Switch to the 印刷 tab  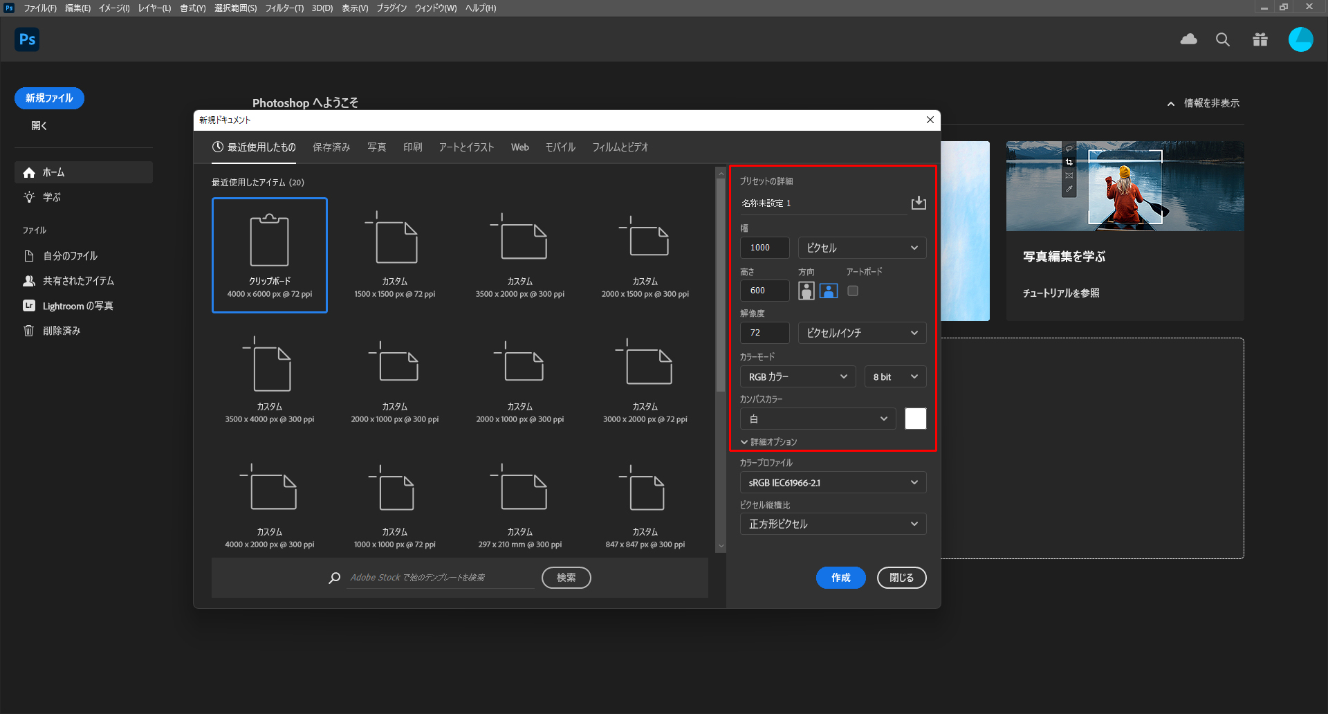(412, 147)
